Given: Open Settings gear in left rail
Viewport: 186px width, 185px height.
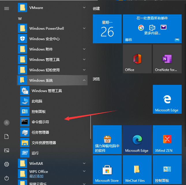Looking at the screenshot, I should 7,164.
